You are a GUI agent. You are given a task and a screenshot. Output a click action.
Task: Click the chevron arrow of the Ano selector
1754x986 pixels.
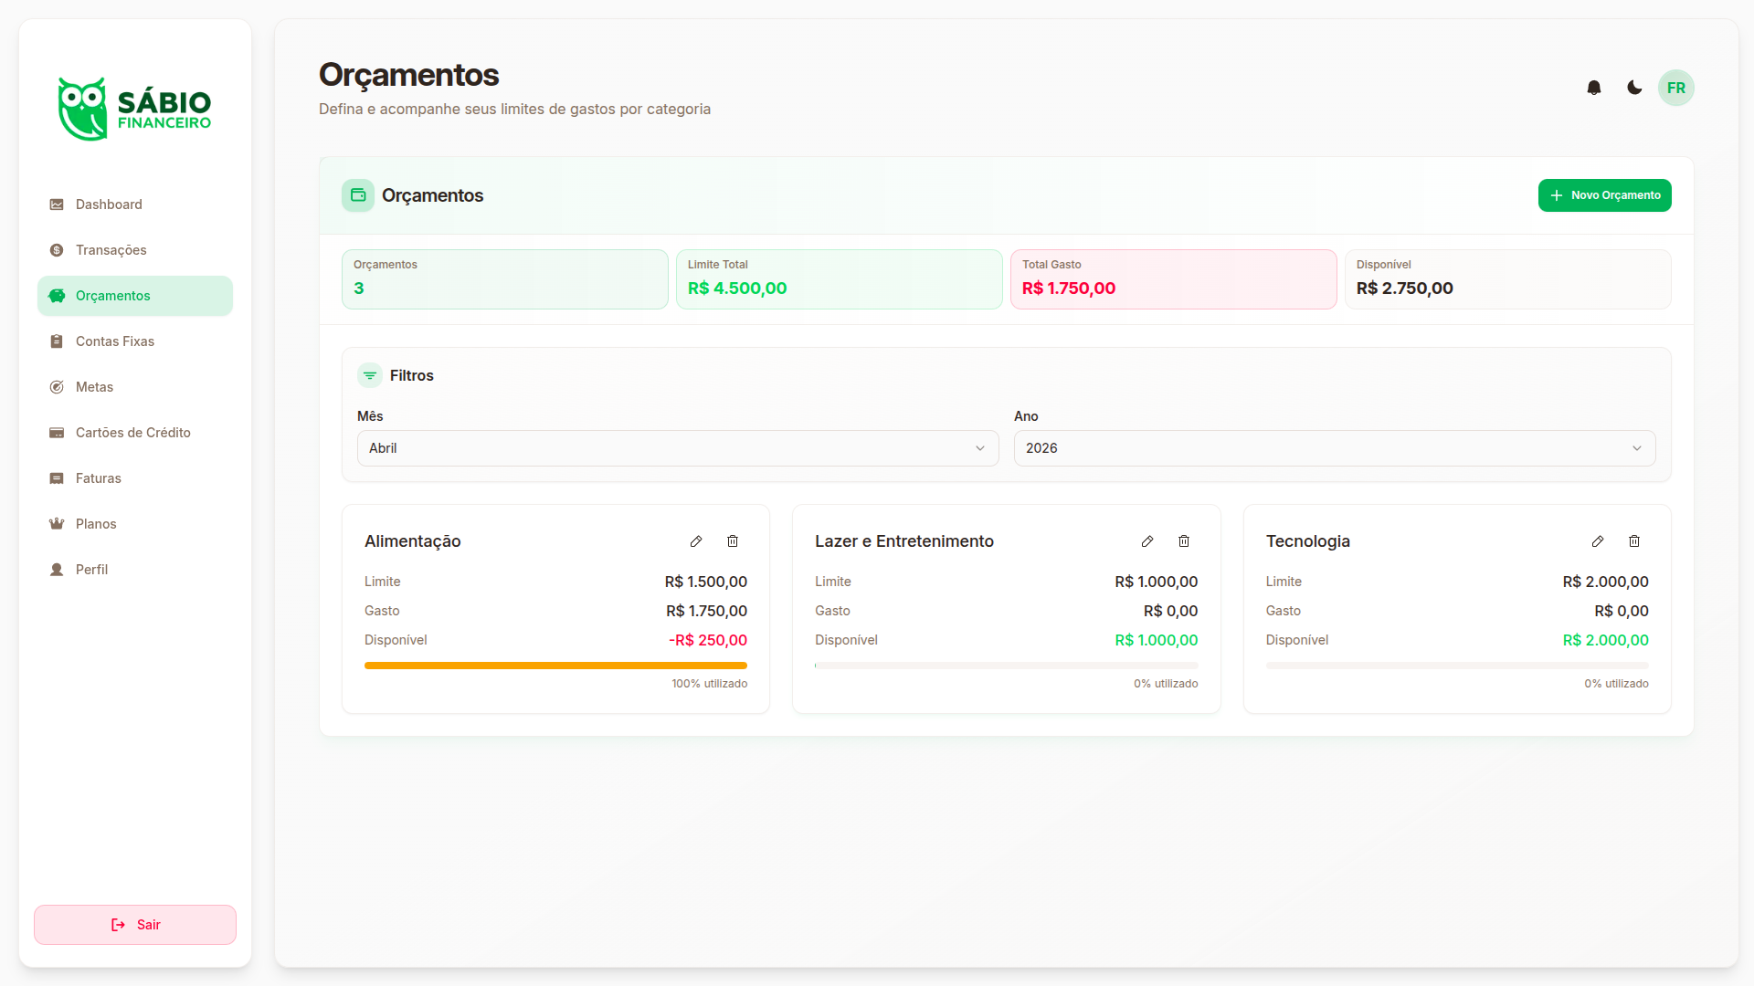pos(1637,448)
